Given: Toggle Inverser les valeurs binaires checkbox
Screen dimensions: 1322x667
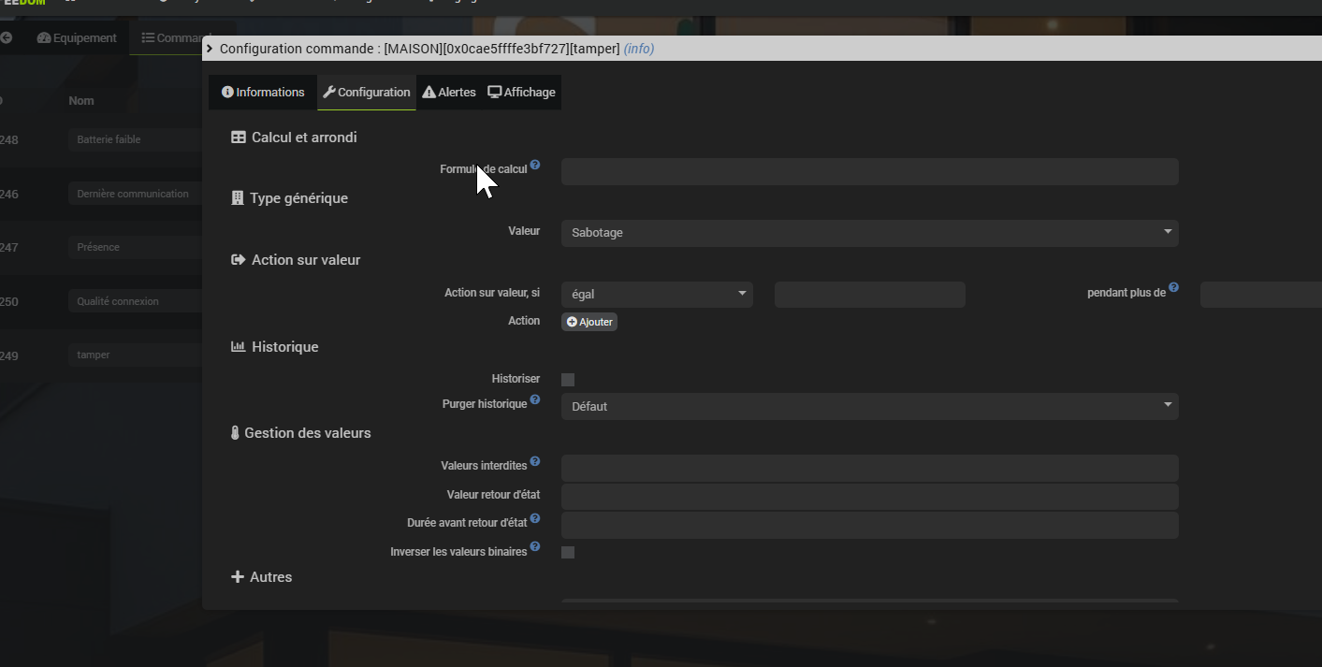Looking at the screenshot, I should (568, 553).
